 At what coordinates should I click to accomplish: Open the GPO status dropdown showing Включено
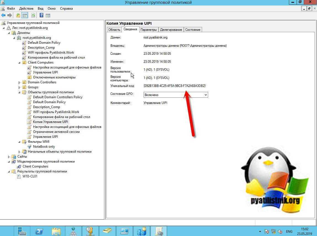(x=176, y=95)
